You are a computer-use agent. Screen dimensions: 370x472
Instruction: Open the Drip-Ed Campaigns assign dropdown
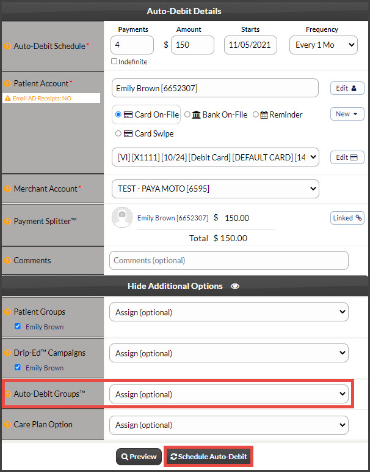point(229,353)
